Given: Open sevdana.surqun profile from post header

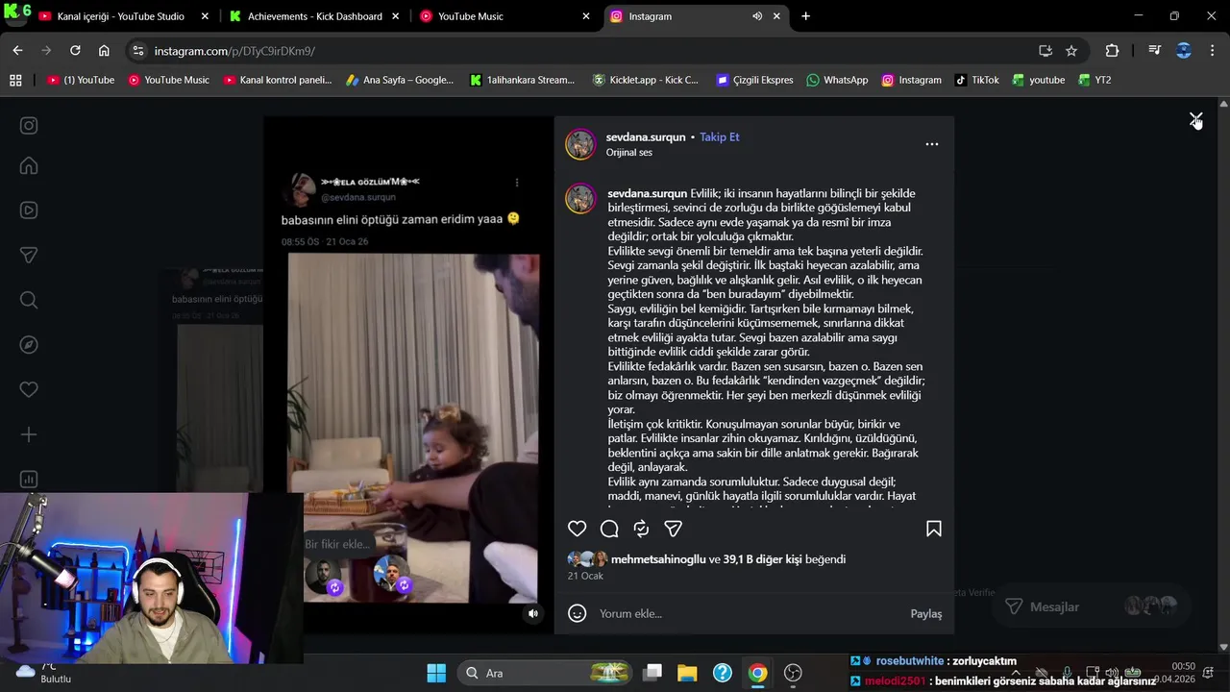Looking at the screenshot, I should click(646, 137).
